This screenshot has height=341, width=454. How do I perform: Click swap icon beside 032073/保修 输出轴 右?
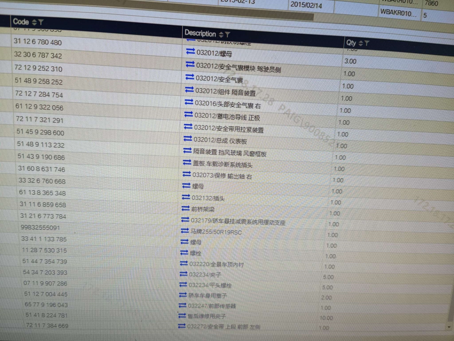187,174
